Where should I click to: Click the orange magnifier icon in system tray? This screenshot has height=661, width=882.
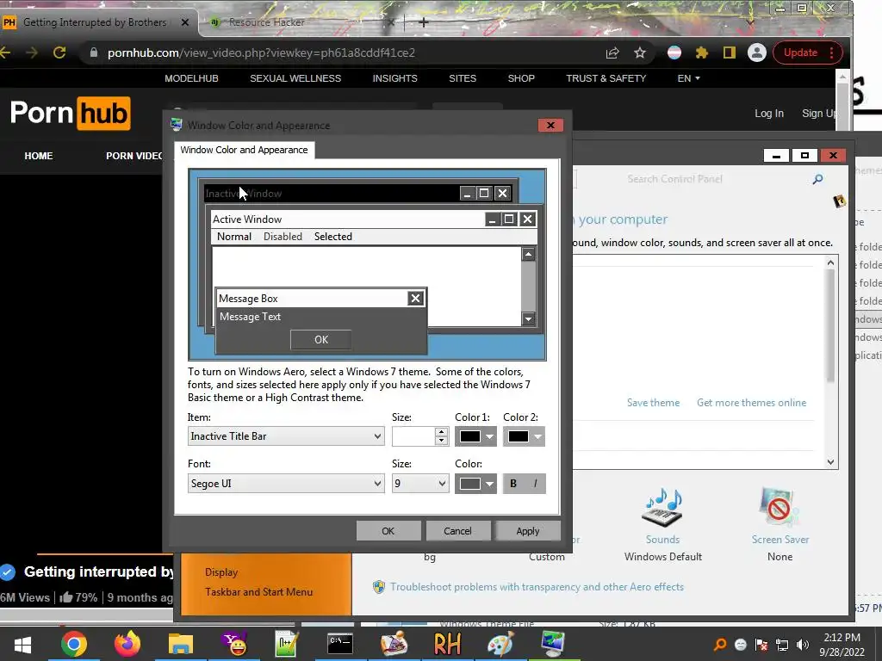coord(720,645)
